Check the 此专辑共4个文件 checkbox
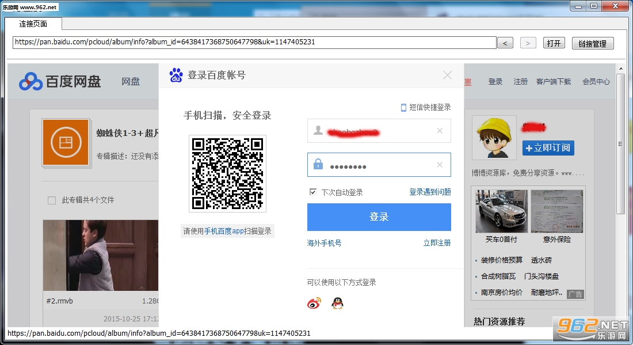 52,200
